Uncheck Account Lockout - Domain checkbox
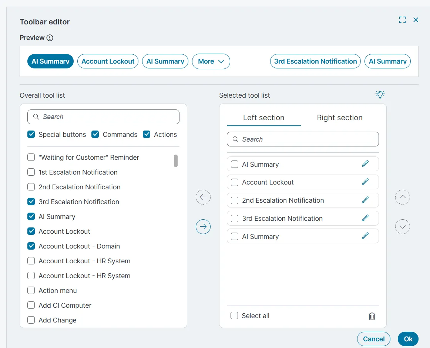Image resolution: width=430 pixels, height=348 pixels. (31, 246)
